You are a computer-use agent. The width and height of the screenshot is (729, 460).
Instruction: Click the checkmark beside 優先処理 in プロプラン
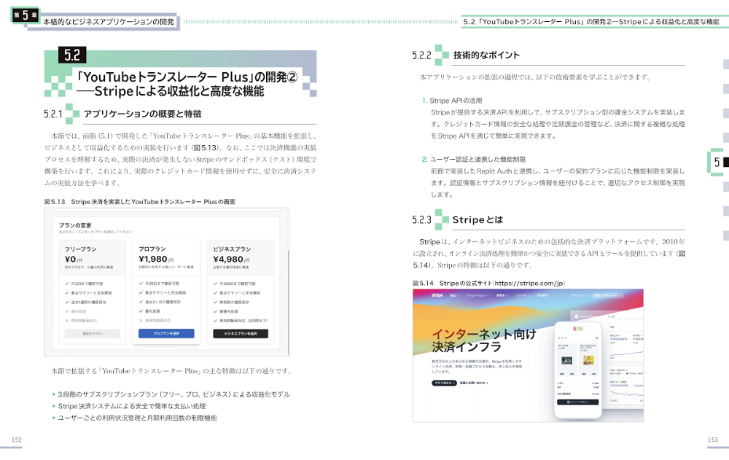point(141,311)
